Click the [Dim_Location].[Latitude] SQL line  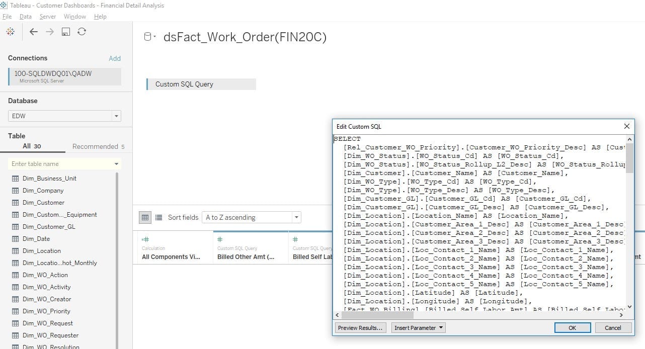(x=433, y=293)
